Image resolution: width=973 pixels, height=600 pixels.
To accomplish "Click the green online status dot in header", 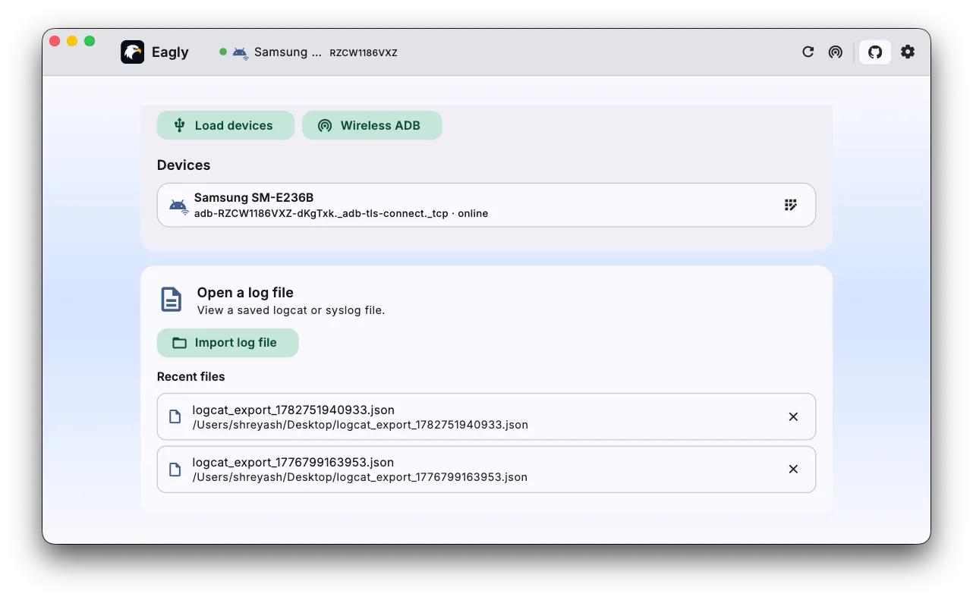I will [x=223, y=52].
